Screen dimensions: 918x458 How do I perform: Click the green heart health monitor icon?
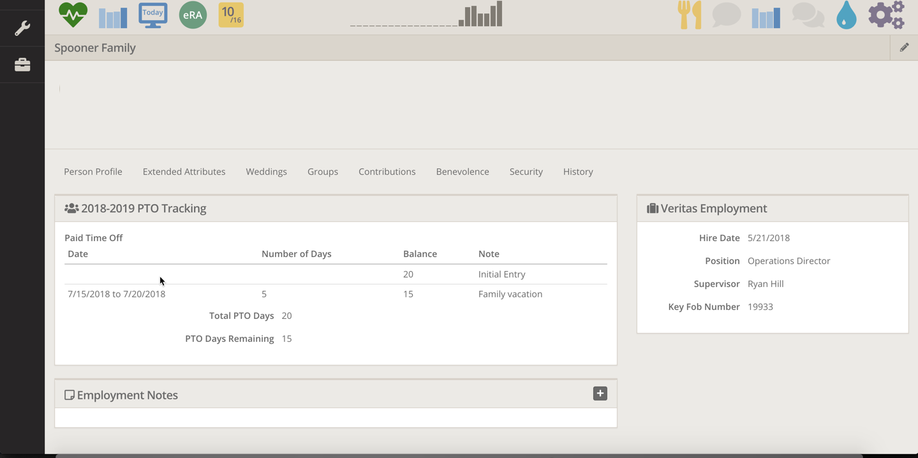(x=73, y=15)
